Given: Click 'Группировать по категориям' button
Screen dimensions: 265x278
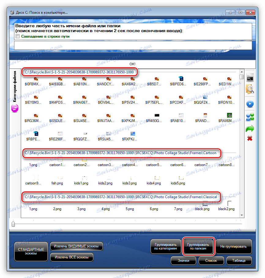Looking at the screenshot, I should click(x=166, y=246).
